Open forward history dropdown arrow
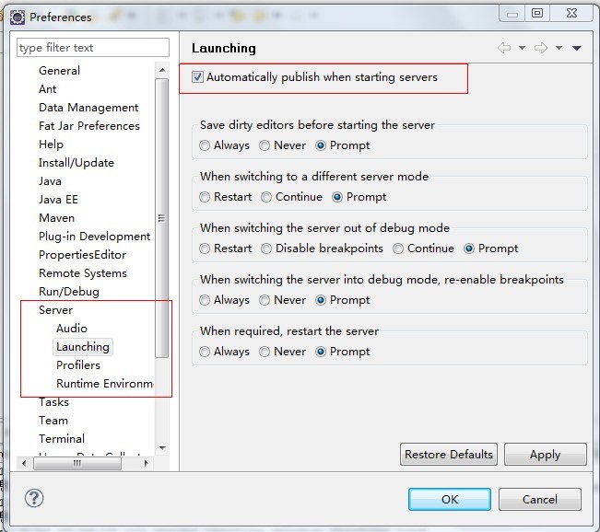The height and width of the screenshot is (532, 600). (559, 48)
